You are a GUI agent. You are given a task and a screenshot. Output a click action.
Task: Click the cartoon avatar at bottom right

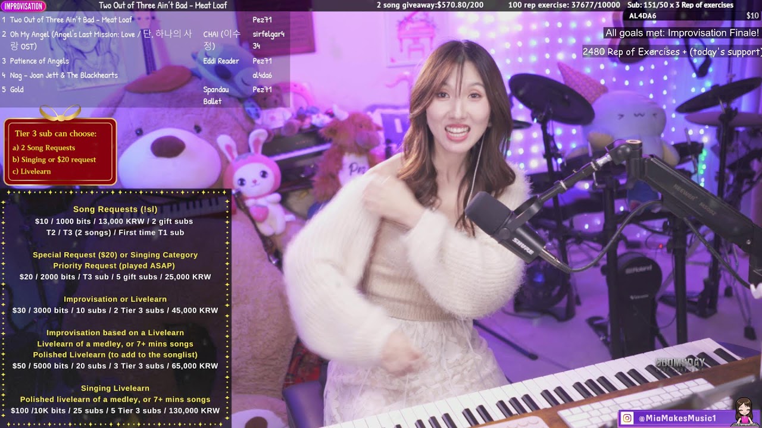coord(744,411)
